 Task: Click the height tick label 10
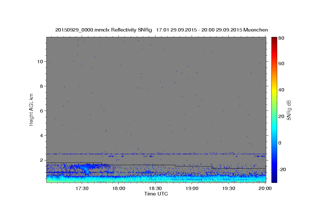pos(40,62)
